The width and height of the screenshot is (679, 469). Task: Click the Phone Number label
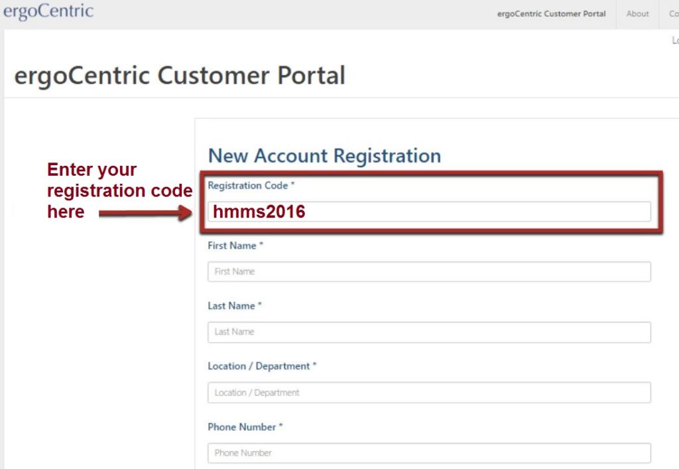coord(245,427)
